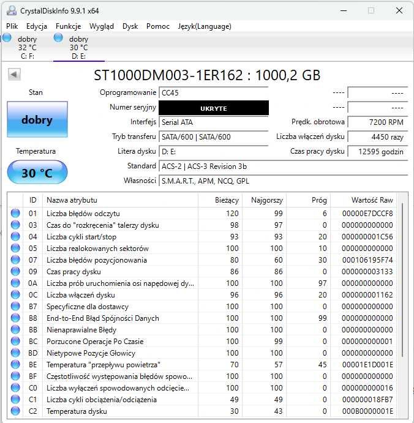Click the Najgorszy column header
The height and width of the screenshot is (423, 414).
264,200
